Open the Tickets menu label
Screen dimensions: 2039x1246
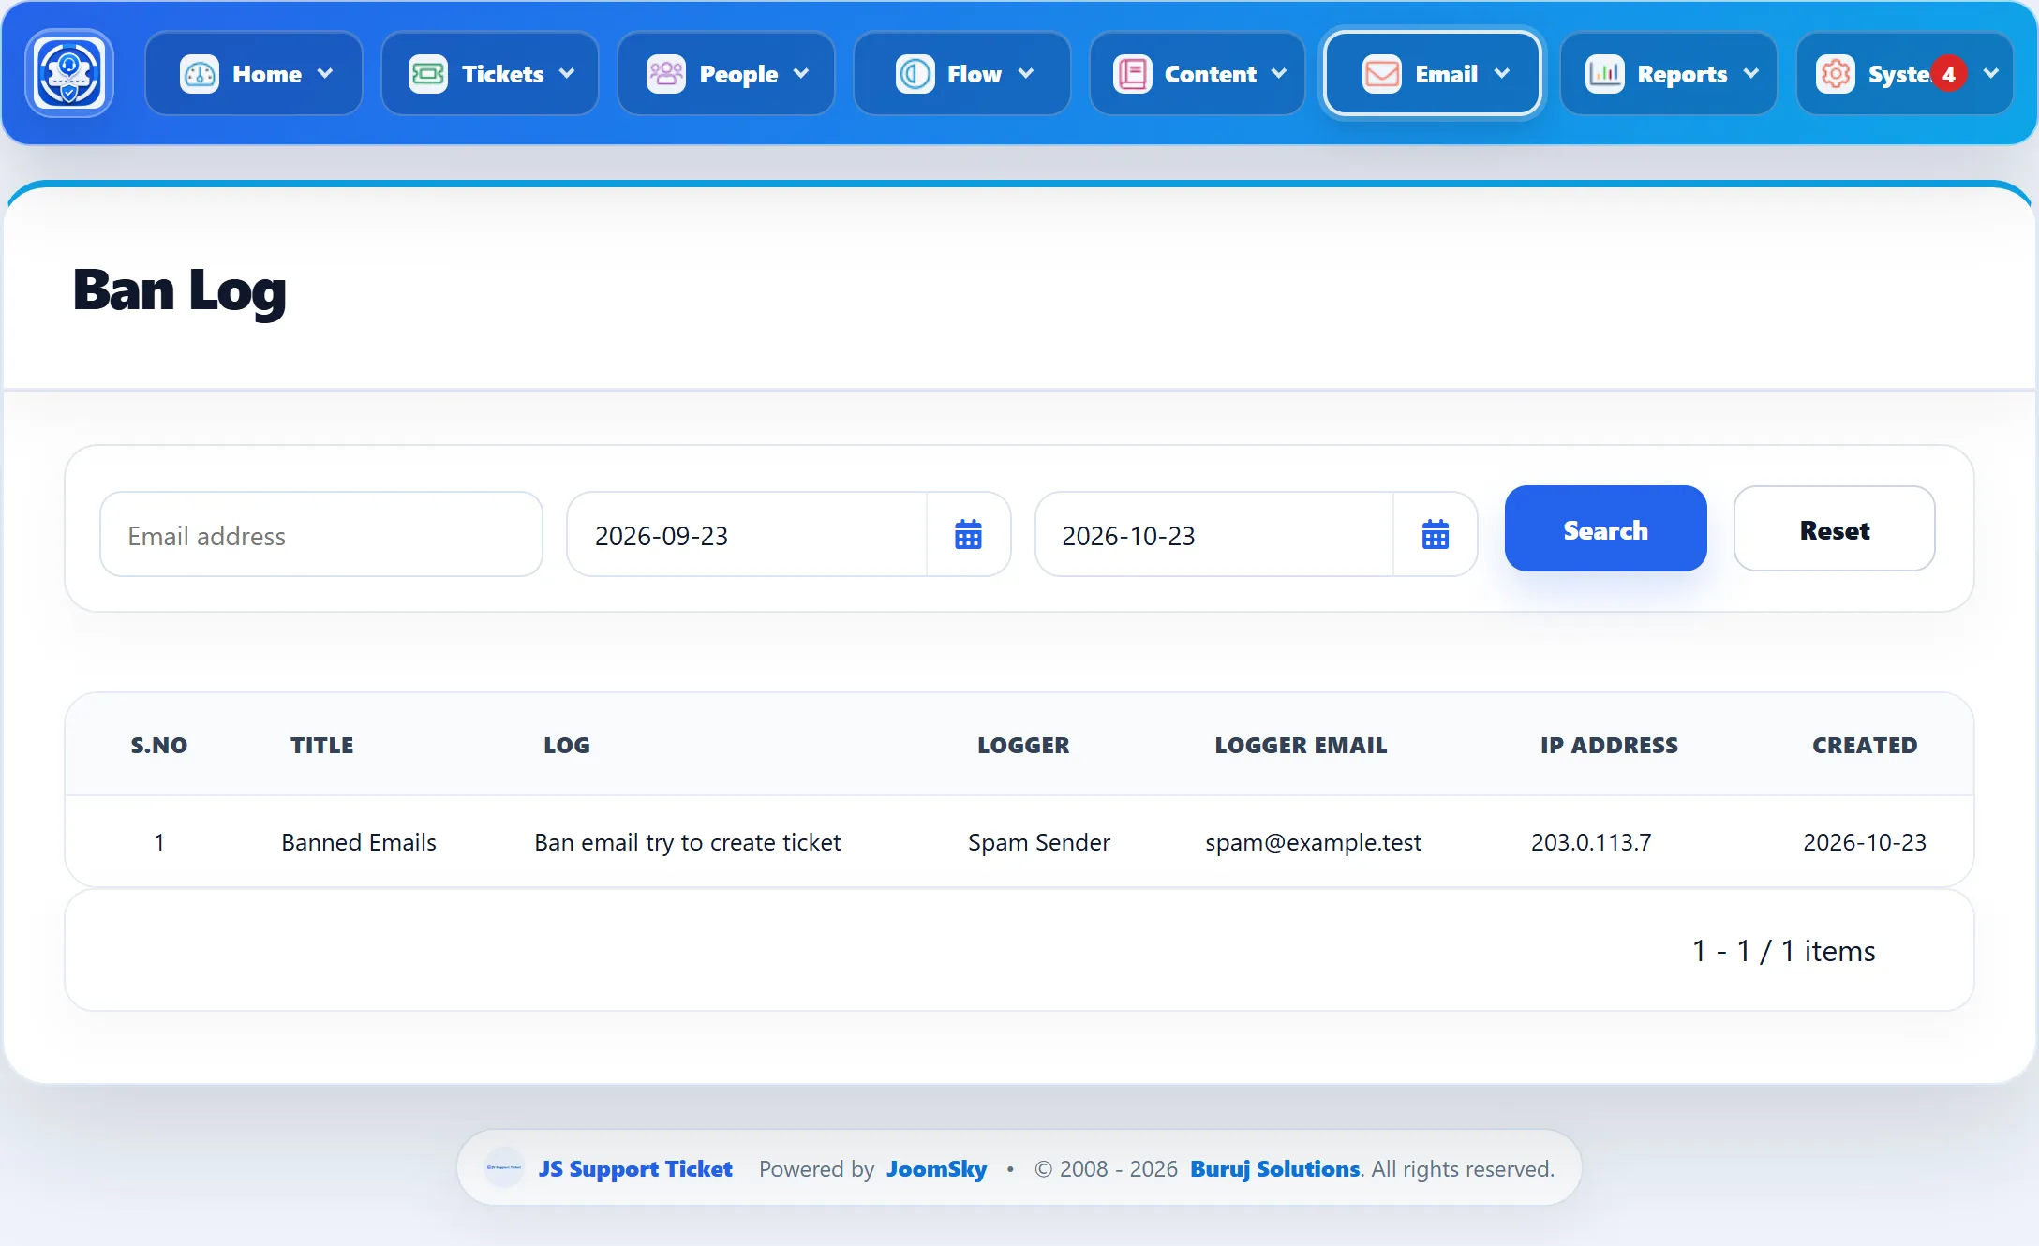pyautogui.click(x=502, y=74)
